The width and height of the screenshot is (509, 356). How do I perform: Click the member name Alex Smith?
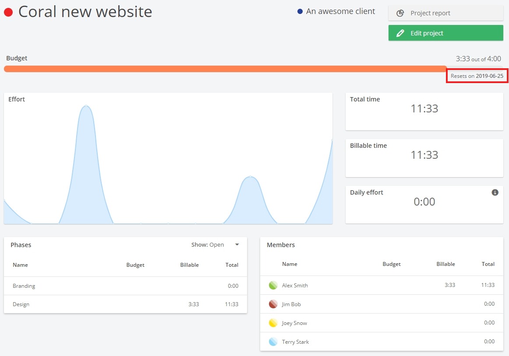point(295,285)
